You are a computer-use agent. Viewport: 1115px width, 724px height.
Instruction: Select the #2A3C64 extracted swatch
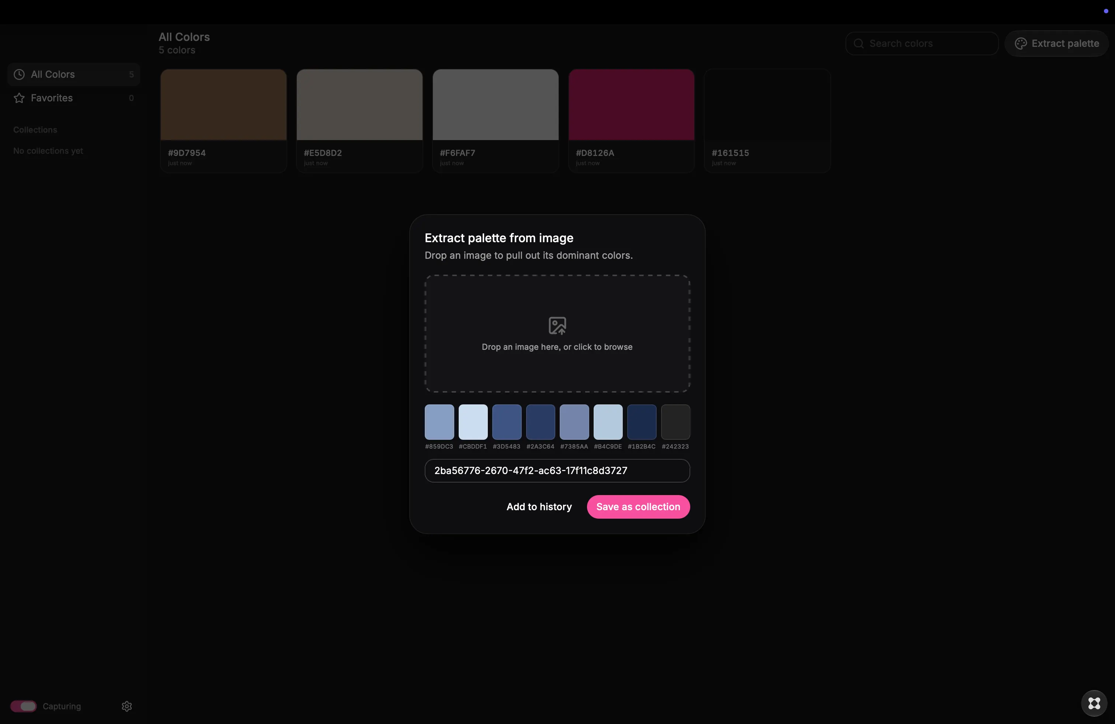540,422
